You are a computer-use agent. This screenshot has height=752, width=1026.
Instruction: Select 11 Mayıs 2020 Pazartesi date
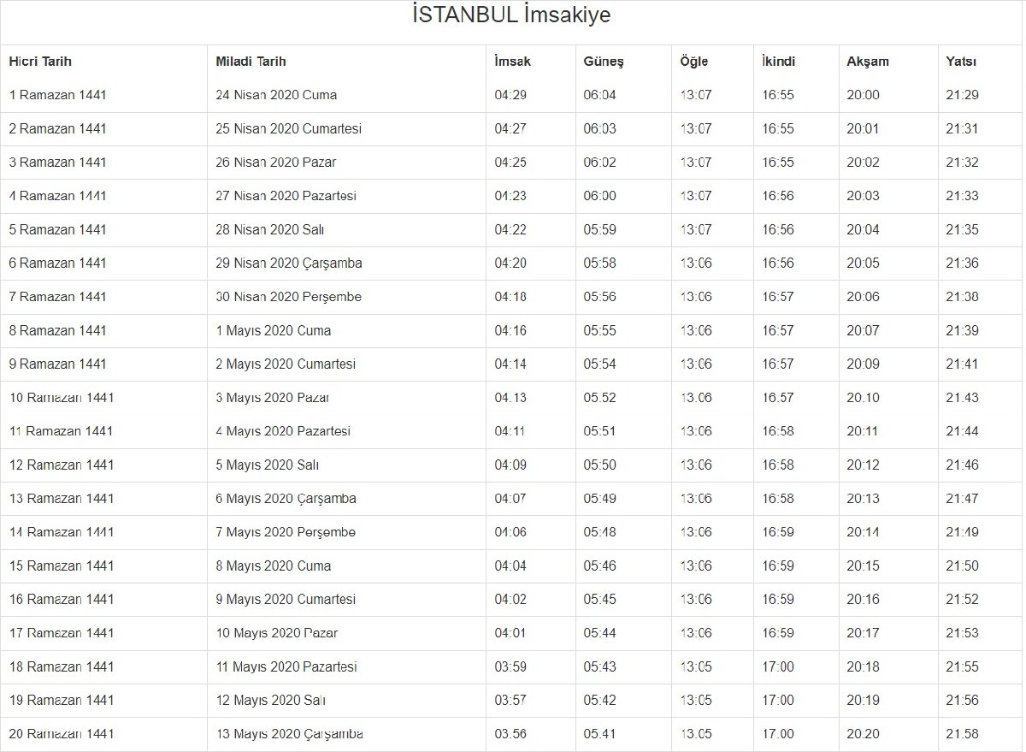point(286,666)
